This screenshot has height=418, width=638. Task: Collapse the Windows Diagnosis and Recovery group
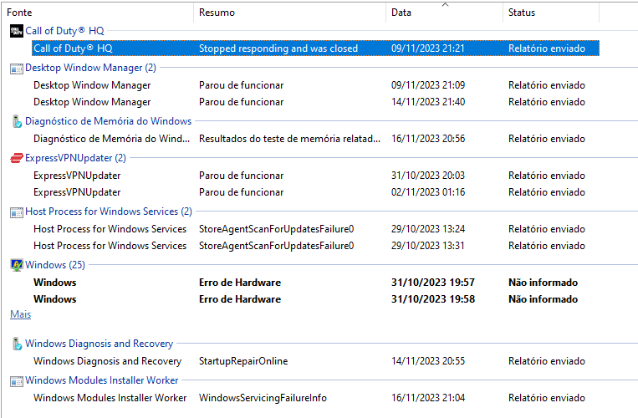coord(99,344)
